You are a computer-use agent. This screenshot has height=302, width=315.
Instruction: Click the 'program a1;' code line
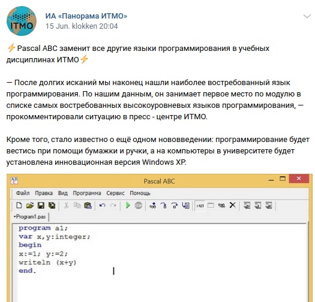[43, 228]
